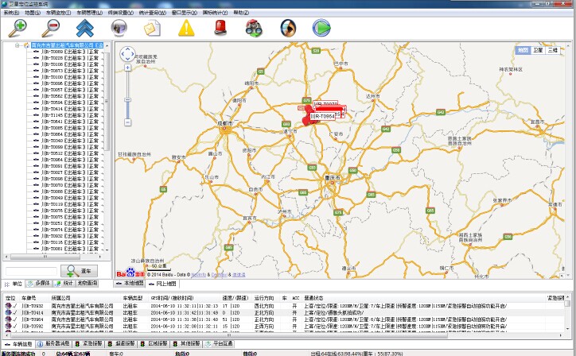
Task: Open the 其他报警 bottom tab
Action: pos(186,344)
